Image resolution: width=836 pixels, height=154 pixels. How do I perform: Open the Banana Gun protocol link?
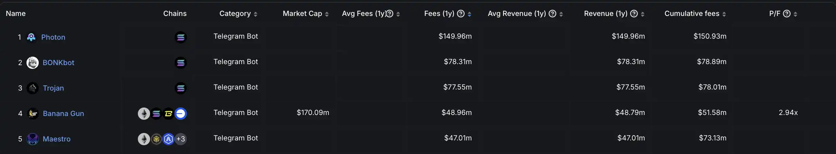coord(63,114)
